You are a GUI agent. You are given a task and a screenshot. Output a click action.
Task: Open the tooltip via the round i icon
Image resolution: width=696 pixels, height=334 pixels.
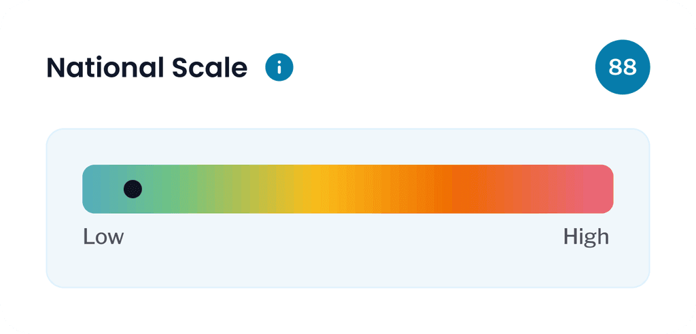[x=279, y=67]
